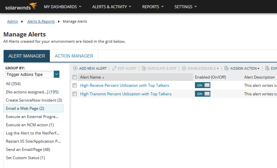This screenshot has height=168, width=277.
Task: Click the Assign Action icon
Action: pos(226,68)
